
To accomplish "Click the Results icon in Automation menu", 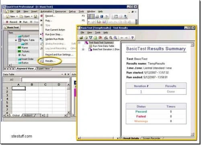I will [x=42, y=61].
